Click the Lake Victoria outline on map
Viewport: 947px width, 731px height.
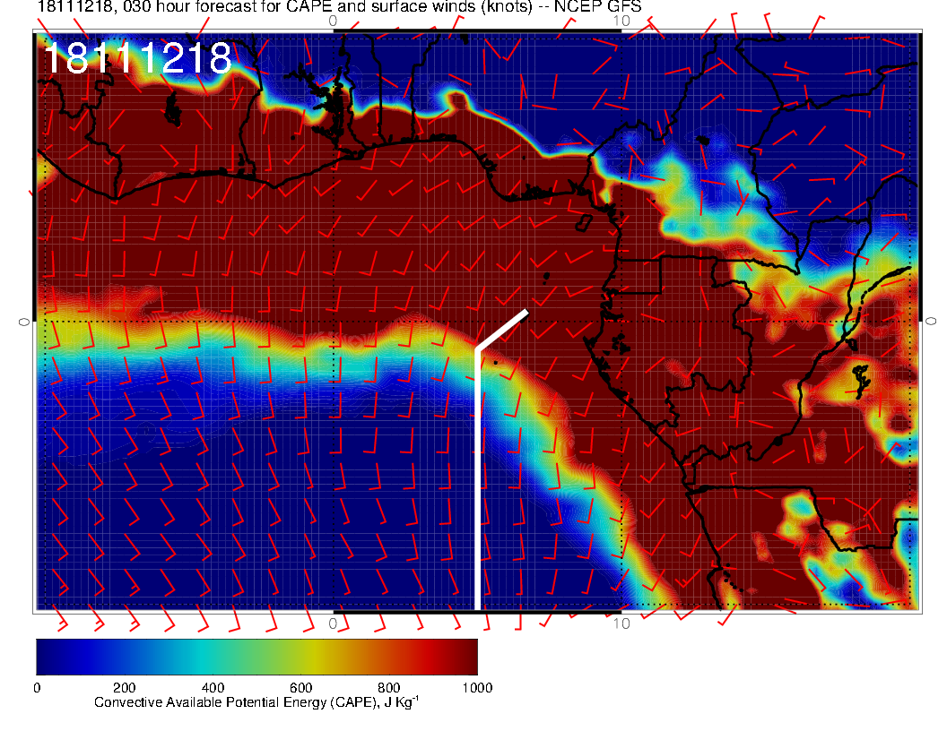859,376
